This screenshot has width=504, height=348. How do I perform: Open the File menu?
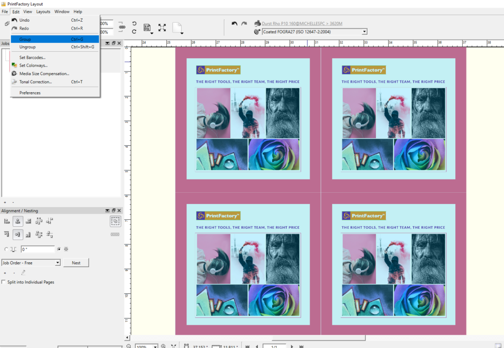pyautogui.click(x=5, y=12)
